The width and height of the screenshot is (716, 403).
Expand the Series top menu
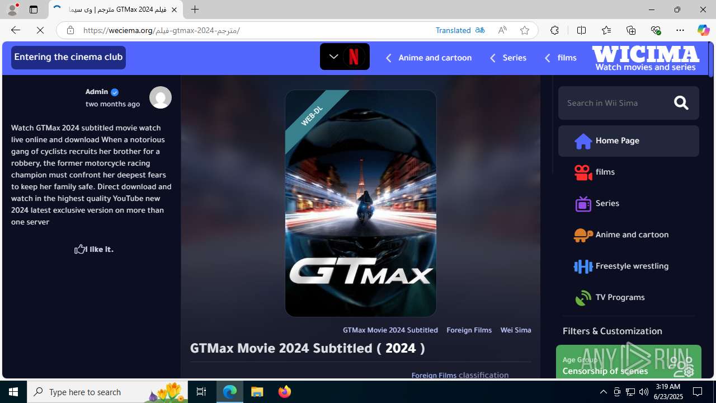[x=508, y=58]
